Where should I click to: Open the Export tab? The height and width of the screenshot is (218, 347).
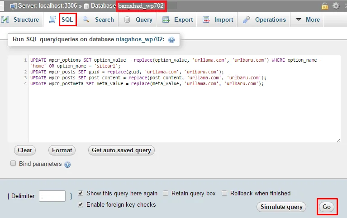tap(178, 20)
